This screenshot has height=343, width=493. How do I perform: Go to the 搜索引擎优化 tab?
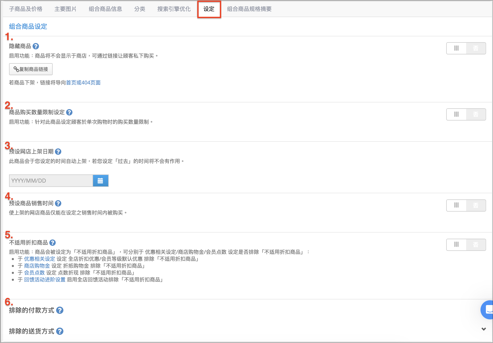point(174,9)
